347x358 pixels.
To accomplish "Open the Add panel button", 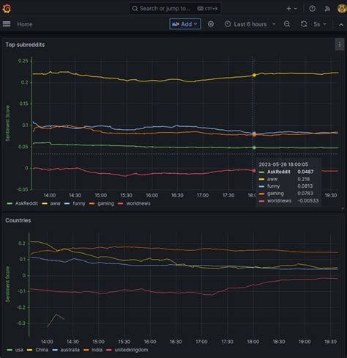I will click(185, 24).
